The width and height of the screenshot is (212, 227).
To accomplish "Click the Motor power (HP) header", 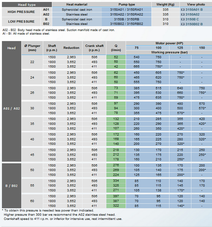I will [x=169, y=43].
